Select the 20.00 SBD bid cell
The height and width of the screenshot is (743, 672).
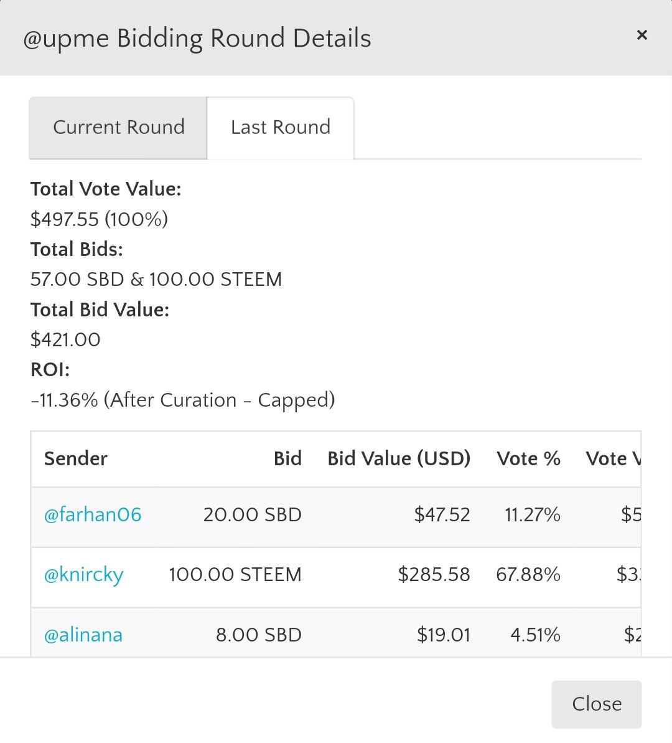pyautogui.click(x=252, y=515)
